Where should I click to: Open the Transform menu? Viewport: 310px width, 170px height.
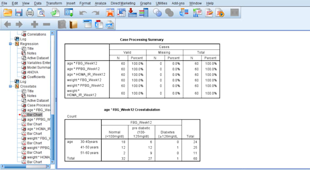pyautogui.click(x=54, y=3)
